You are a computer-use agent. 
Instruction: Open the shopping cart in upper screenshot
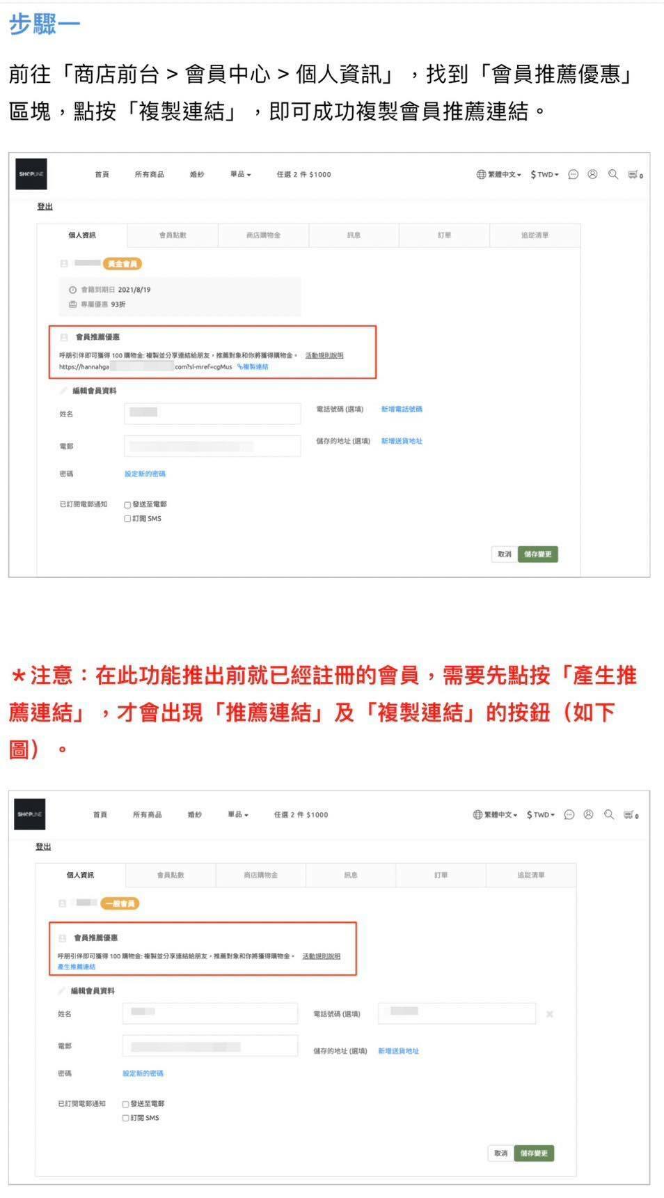click(x=635, y=175)
